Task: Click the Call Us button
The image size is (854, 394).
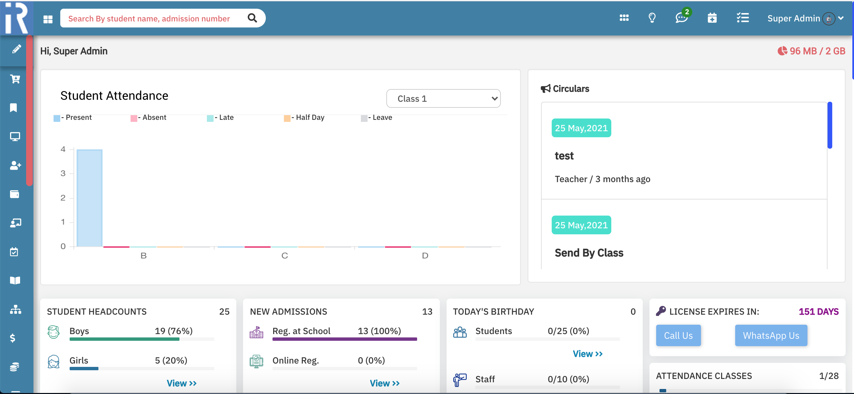Action: pos(678,335)
